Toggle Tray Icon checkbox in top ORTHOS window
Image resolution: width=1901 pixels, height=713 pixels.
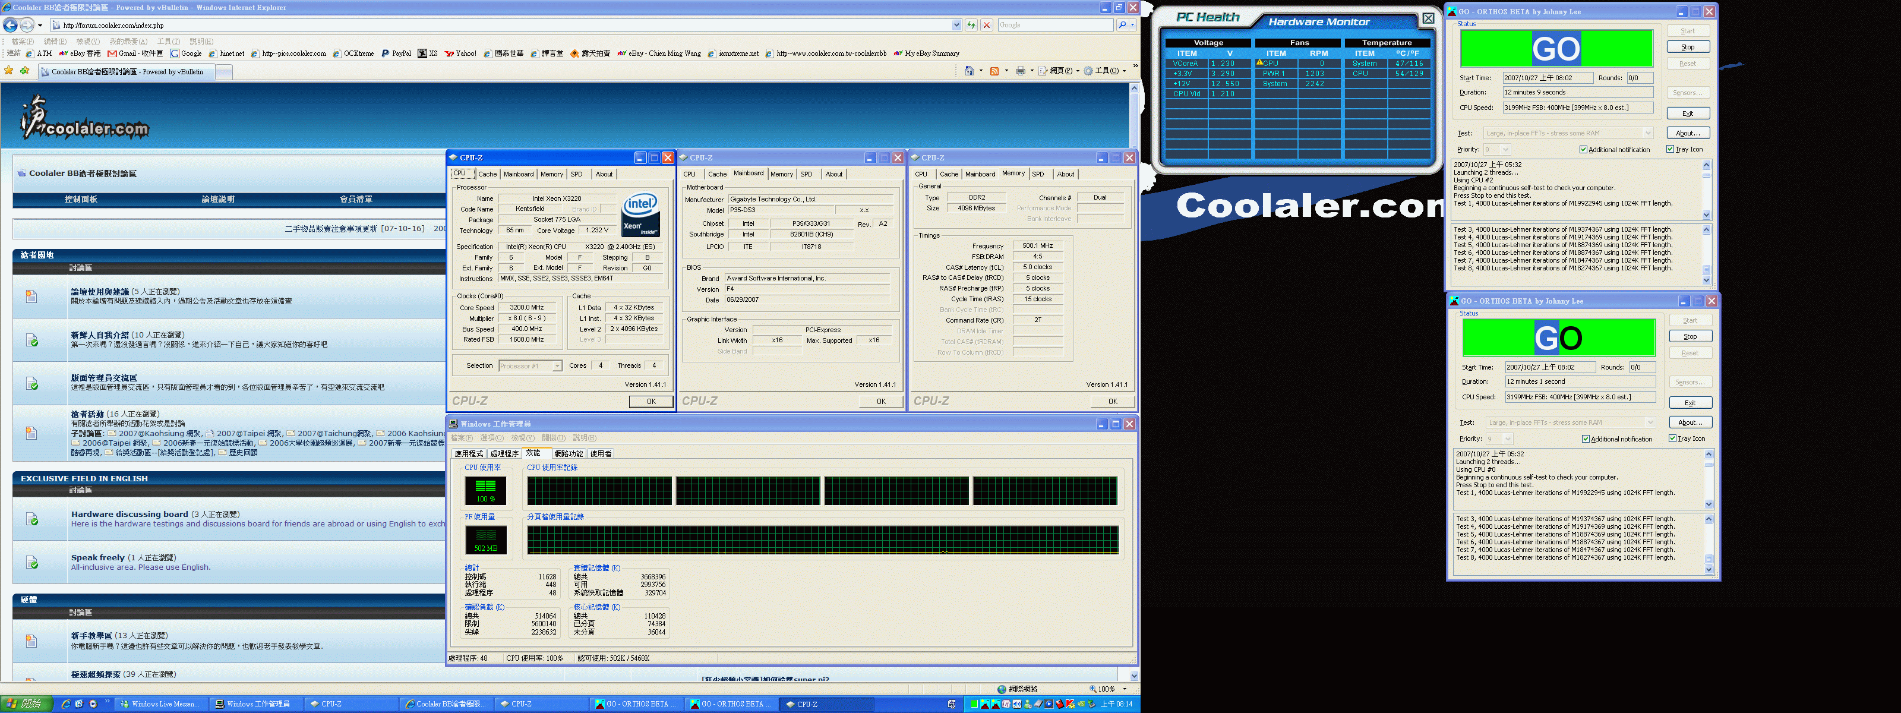tap(1671, 149)
